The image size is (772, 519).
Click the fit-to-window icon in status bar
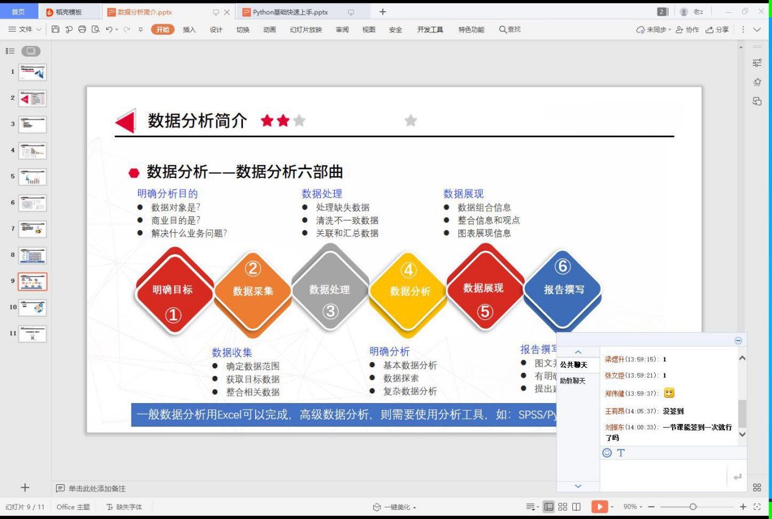click(x=757, y=507)
